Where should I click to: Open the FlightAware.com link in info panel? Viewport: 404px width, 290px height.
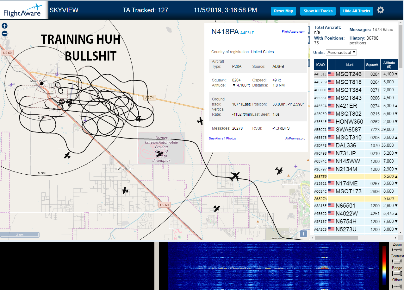293,31
